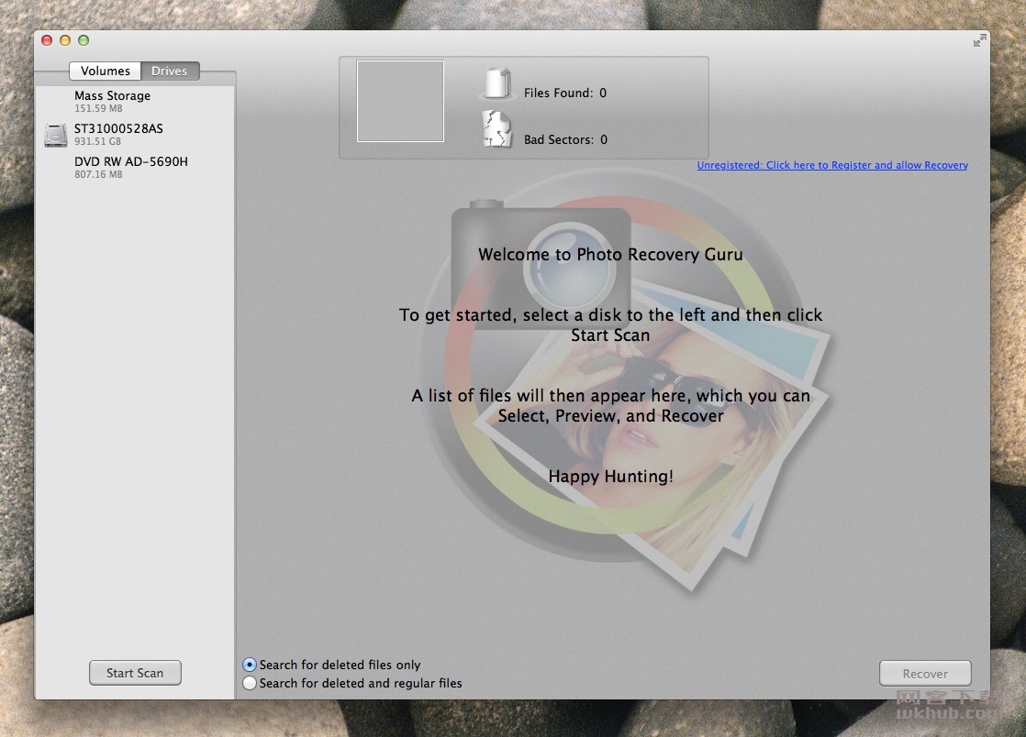Screen dimensions: 1026x737
Task: Click the Start Scan button
Action: click(135, 672)
